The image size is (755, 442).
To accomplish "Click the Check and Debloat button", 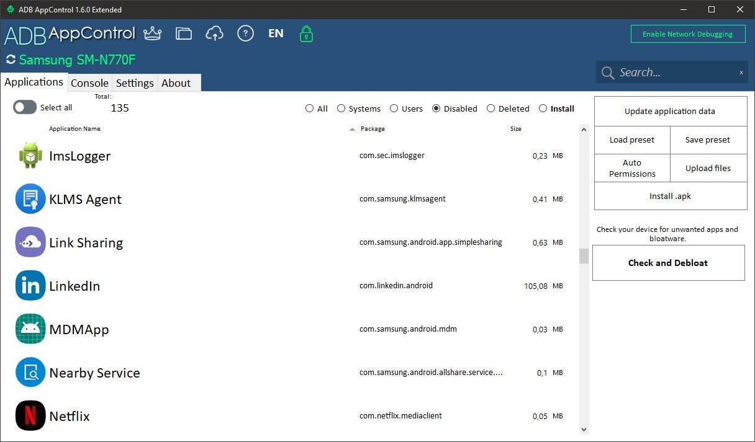I will point(668,263).
